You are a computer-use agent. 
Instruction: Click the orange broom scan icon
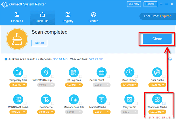coord(17,39)
